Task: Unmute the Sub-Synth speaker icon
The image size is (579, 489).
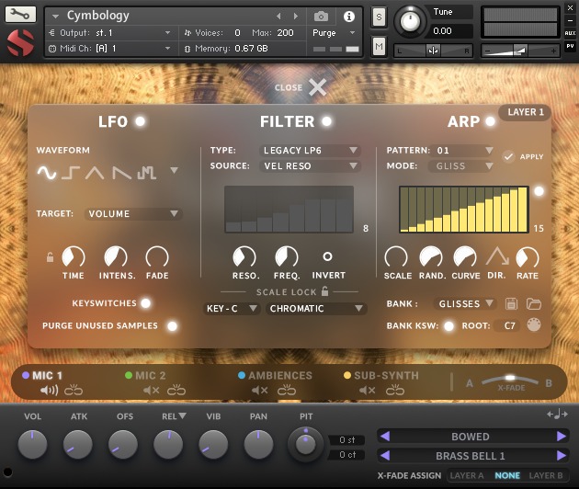Action: tap(368, 390)
